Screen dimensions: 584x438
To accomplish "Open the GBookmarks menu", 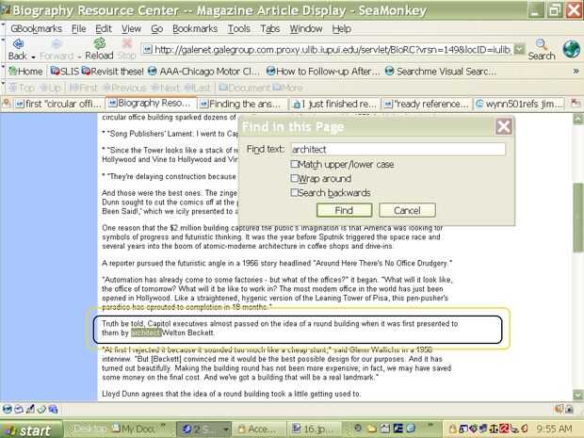I will point(36,28).
